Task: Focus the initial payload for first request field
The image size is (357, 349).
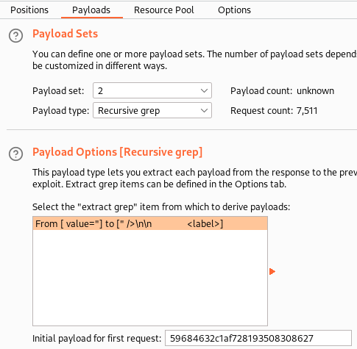Action: coord(258,338)
